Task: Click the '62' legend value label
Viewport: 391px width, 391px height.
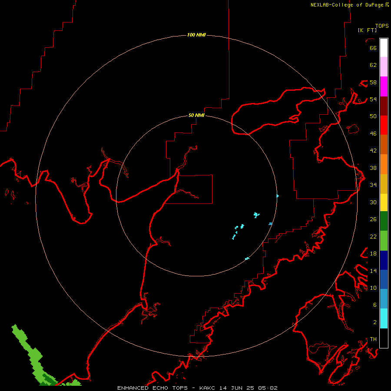Action: [373, 65]
